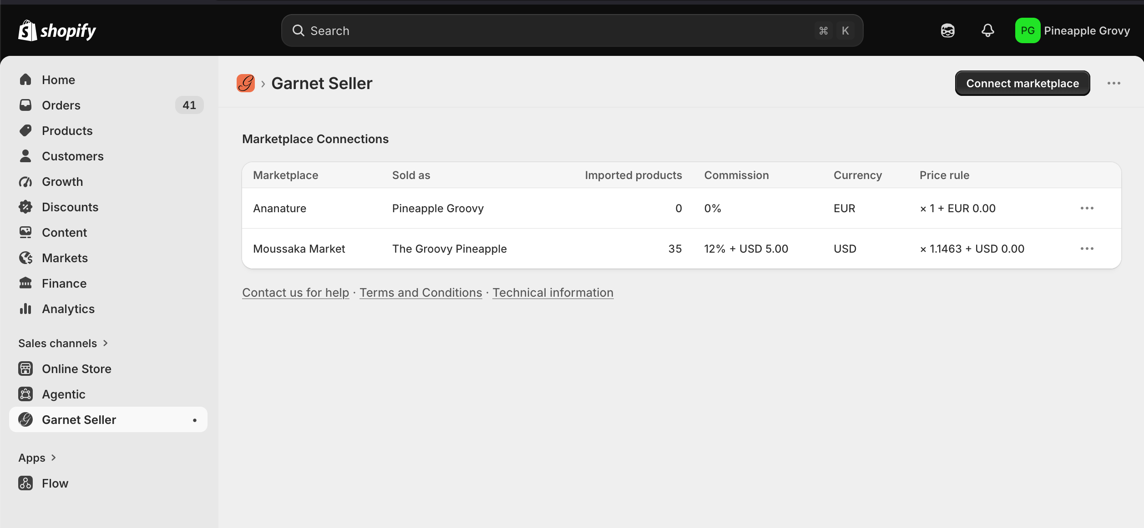Open Ananature row actions menu
Screen dimensions: 1144x528
pyautogui.click(x=1087, y=208)
